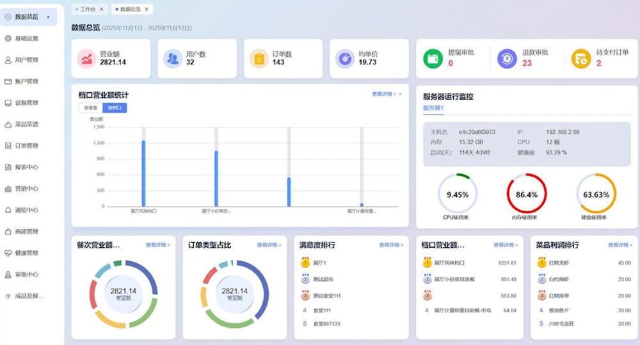Open 数据总览 in the sidebar

click(x=29, y=17)
